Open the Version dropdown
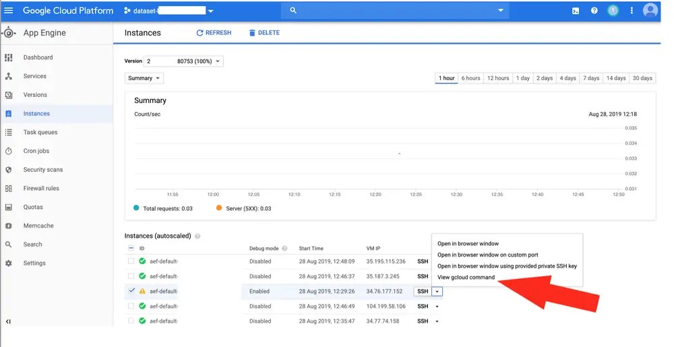 [183, 61]
